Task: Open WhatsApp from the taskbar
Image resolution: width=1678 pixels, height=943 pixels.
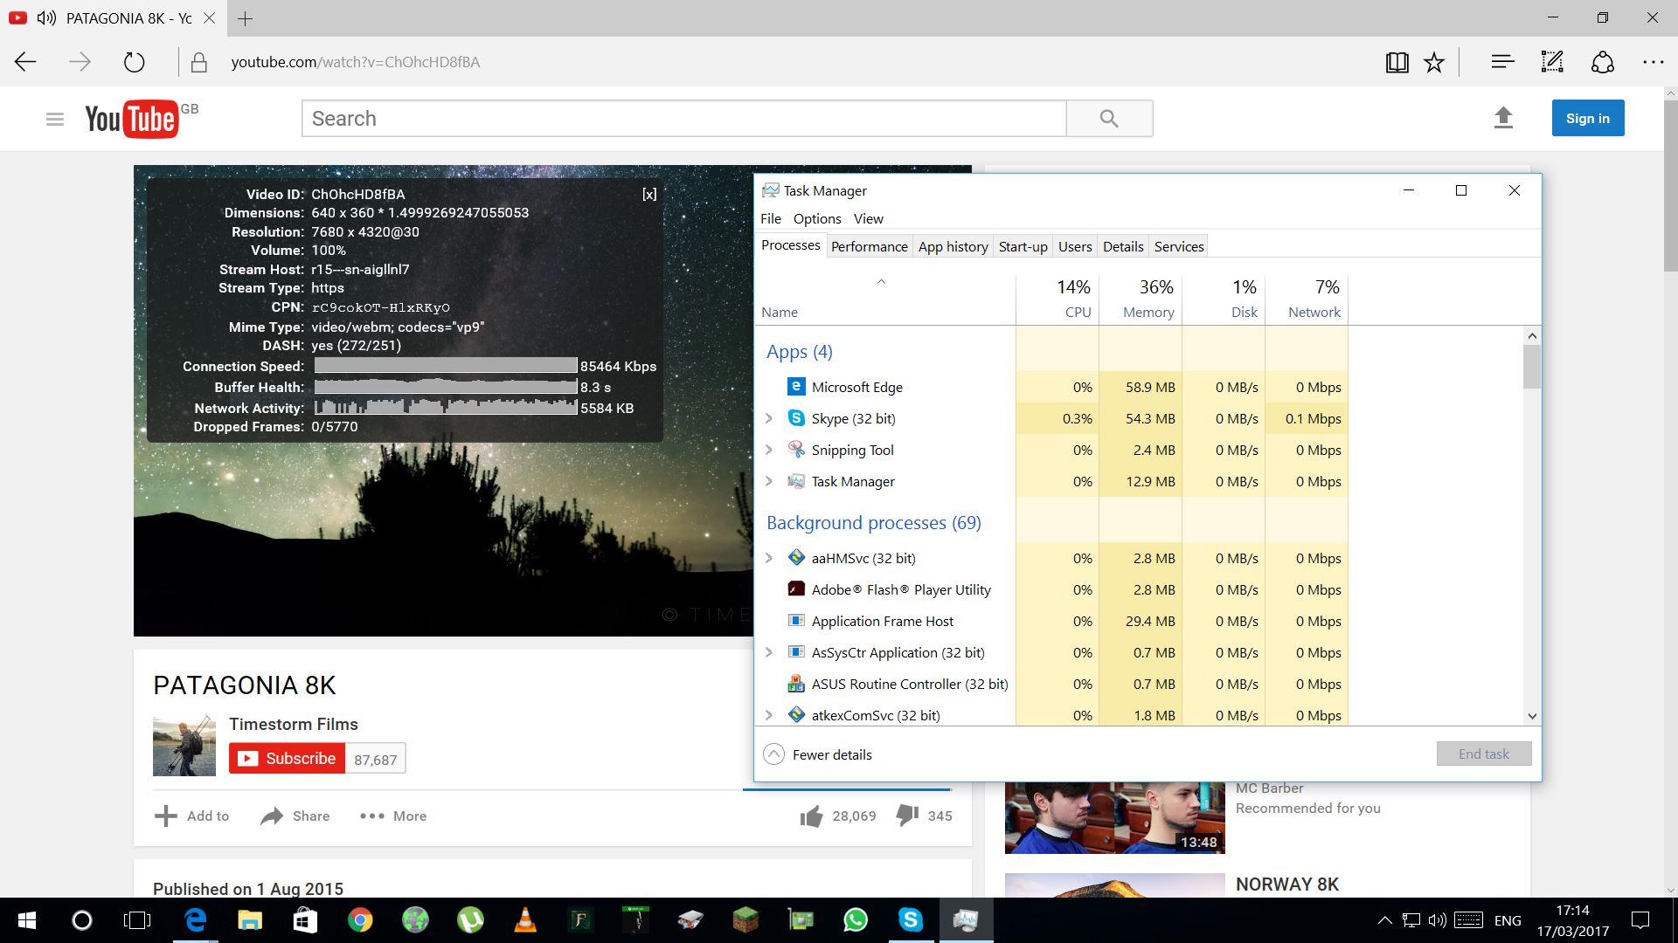Action: 856,920
